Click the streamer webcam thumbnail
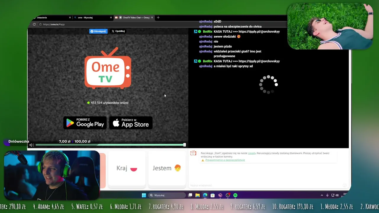The width and height of the screenshot is (379, 213). click(x=52, y=175)
